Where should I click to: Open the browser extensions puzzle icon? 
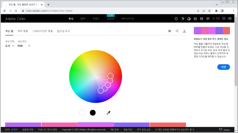(x=216, y=11)
